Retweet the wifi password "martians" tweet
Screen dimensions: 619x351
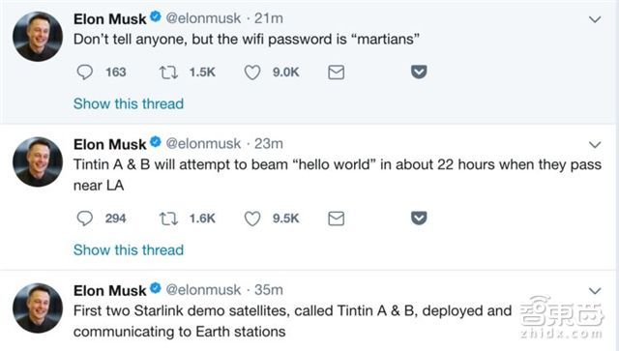[168, 73]
